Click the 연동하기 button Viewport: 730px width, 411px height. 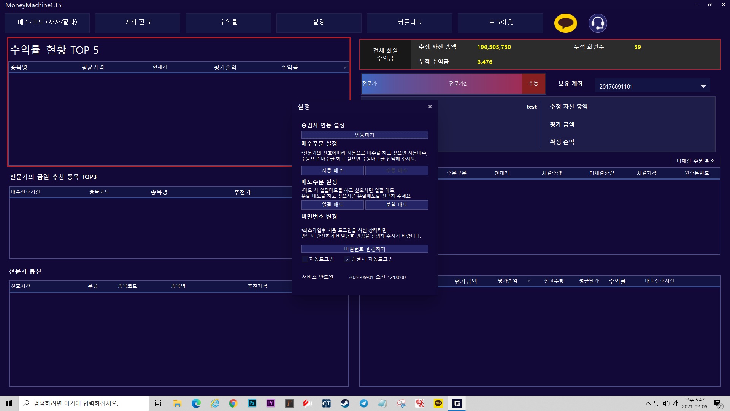coord(364,135)
